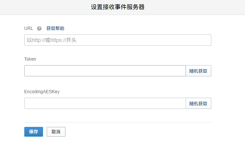Image resolution: width=245 pixels, height=149 pixels.
Task: Focus the URL input field
Action: tap(118, 40)
